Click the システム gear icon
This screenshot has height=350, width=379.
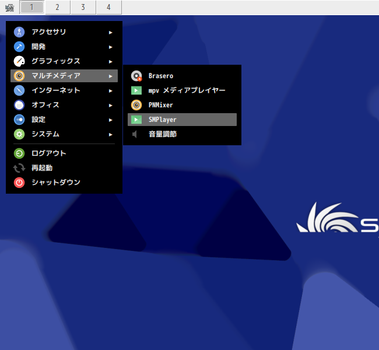coord(19,134)
